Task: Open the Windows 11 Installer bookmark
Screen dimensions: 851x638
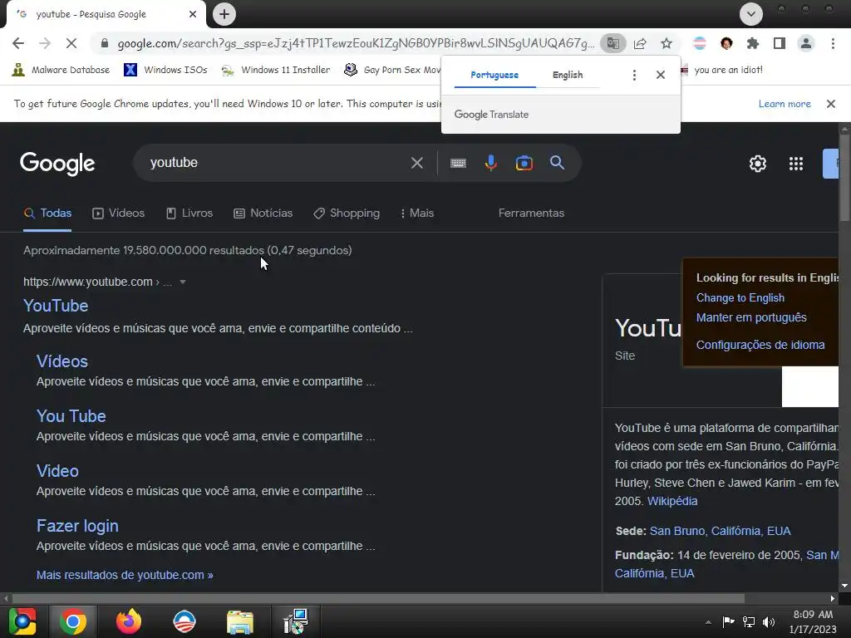Action: pyautogui.click(x=276, y=70)
